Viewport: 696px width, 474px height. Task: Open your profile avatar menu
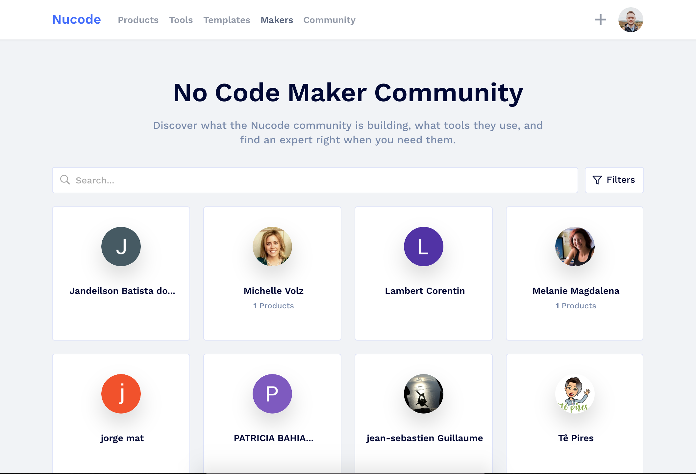tap(630, 20)
